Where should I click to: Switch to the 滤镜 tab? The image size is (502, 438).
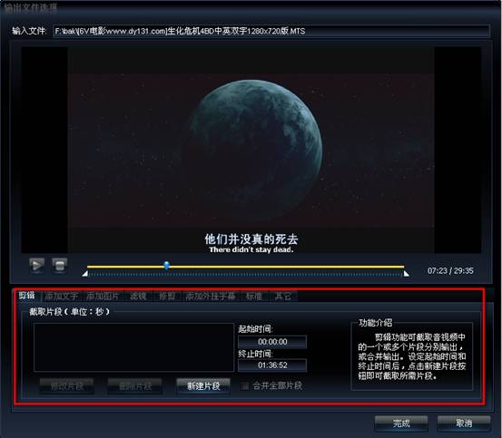[x=138, y=296]
